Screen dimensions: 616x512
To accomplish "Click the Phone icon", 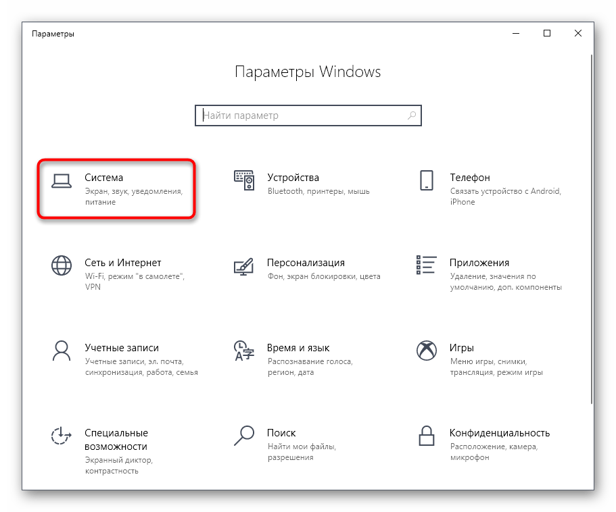I will click(x=426, y=180).
